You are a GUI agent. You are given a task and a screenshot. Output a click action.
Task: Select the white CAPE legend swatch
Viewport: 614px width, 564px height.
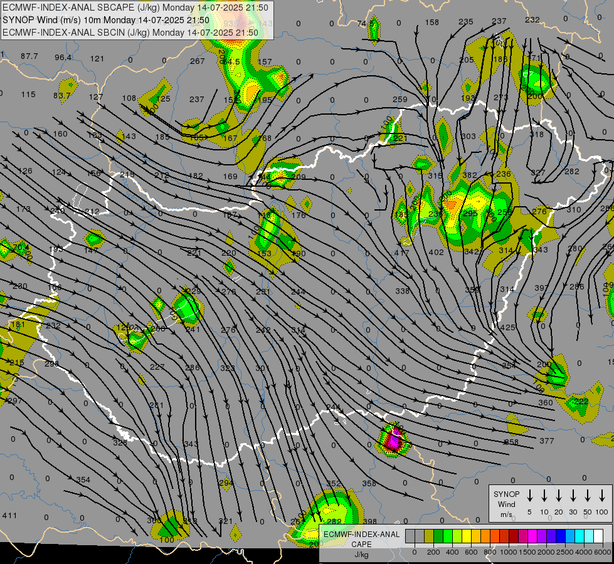click(598, 536)
